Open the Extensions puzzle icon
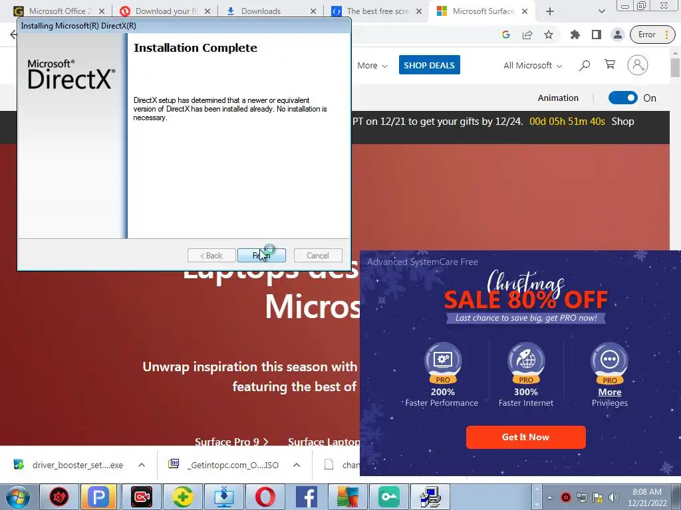This screenshot has height=510, width=681. [575, 35]
